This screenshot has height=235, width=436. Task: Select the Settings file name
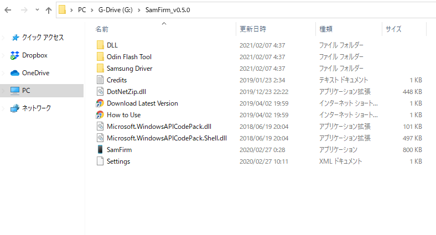pyautogui.click(x=118, y=161)
